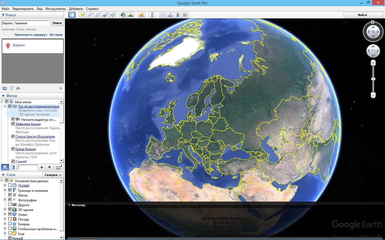Image resolution: width=385 pixels, height=240 pixels.
Task: Toggle Гранд-Каньон checkbox
Action: tap(13, 149)
